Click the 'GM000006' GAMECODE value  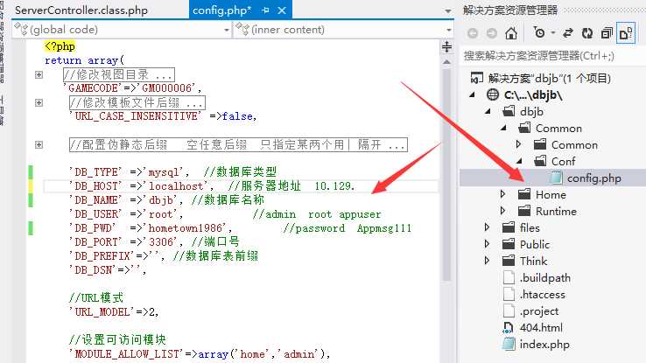[167, 88]
